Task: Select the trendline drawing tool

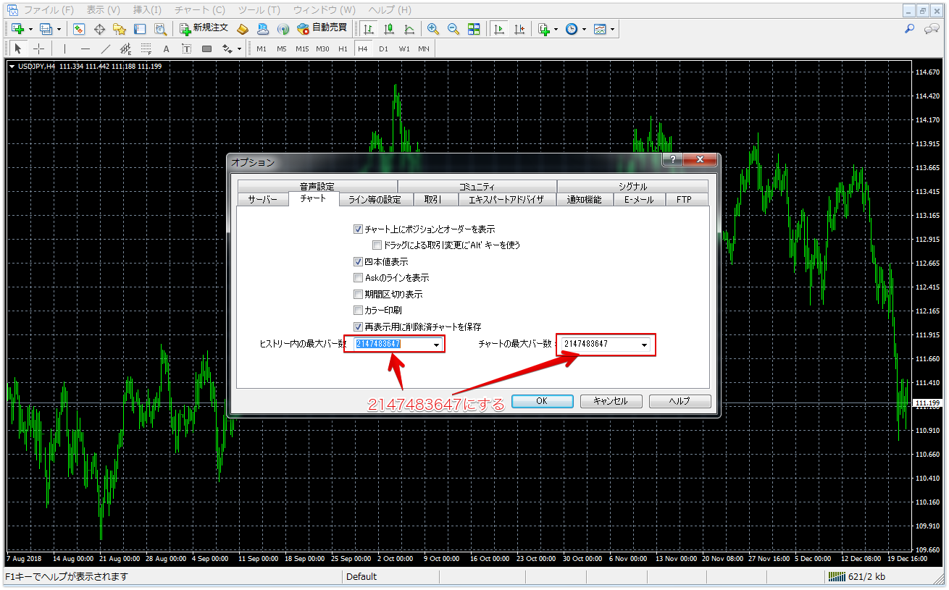Action: pyautogui.click(x=106, y=49)
